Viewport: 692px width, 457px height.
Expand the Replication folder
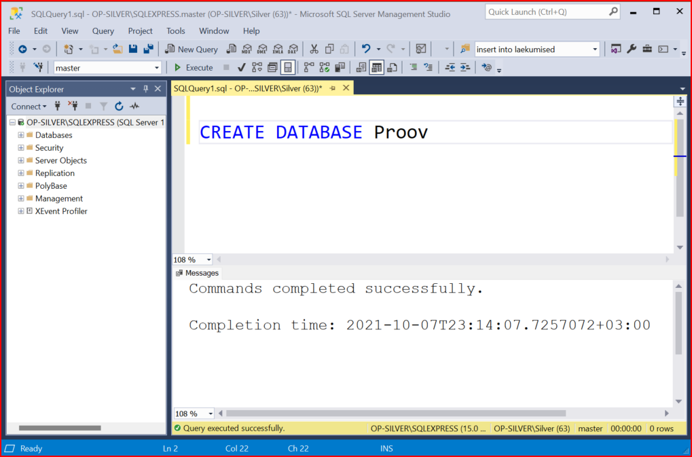point(21,173)
